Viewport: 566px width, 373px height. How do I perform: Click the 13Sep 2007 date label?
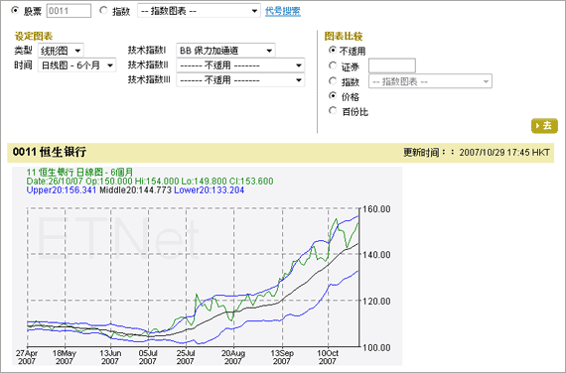(x=282, y=357)
